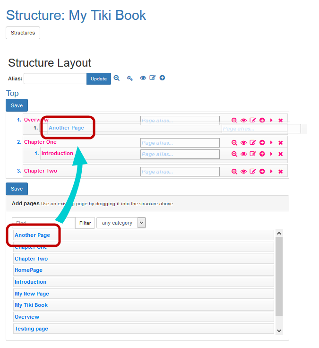Click the arrow icon in Chapter Two row
Image resolution: width=319 pixels, height=348 pixels.
pos(271,172)
